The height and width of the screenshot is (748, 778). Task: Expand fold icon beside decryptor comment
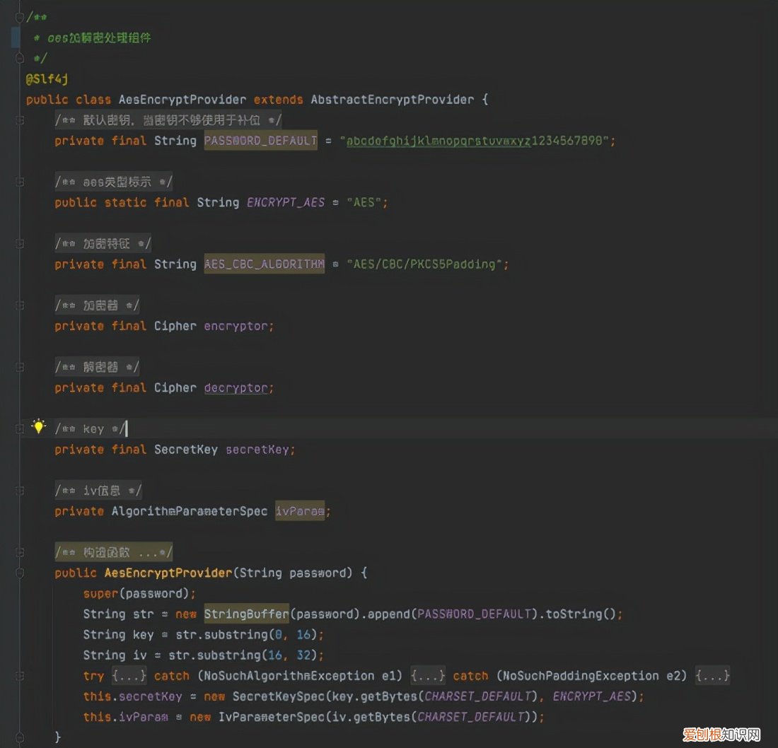pos(21,367)
